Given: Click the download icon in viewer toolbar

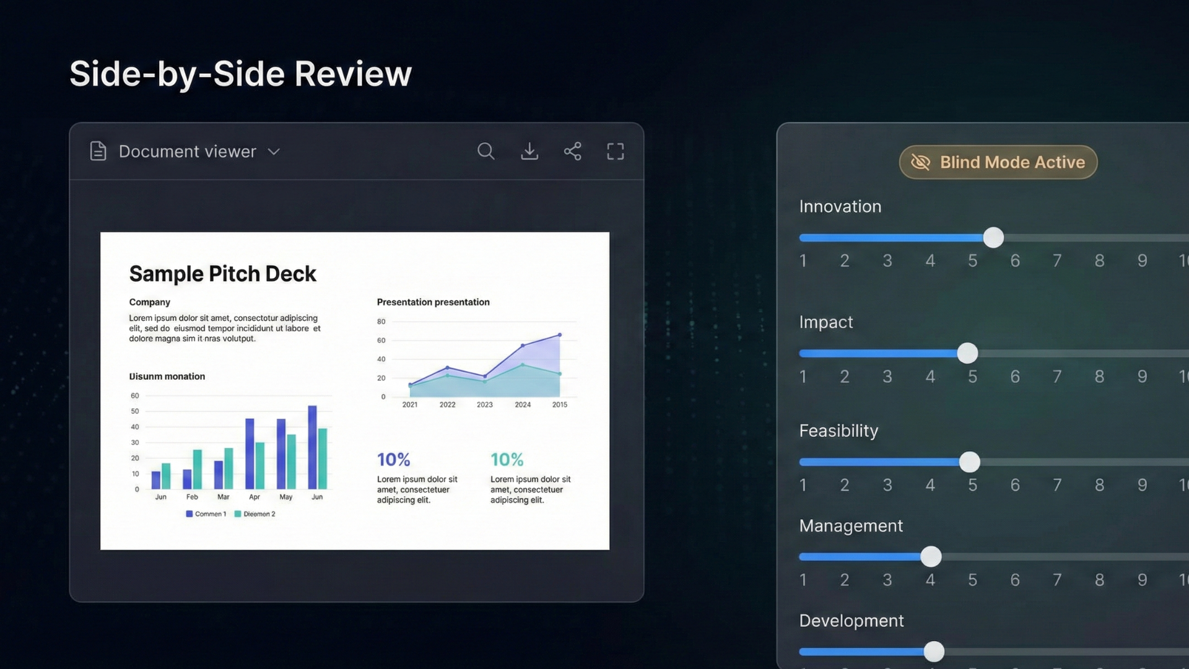Looking at the screenshot, I should [529, 151].
